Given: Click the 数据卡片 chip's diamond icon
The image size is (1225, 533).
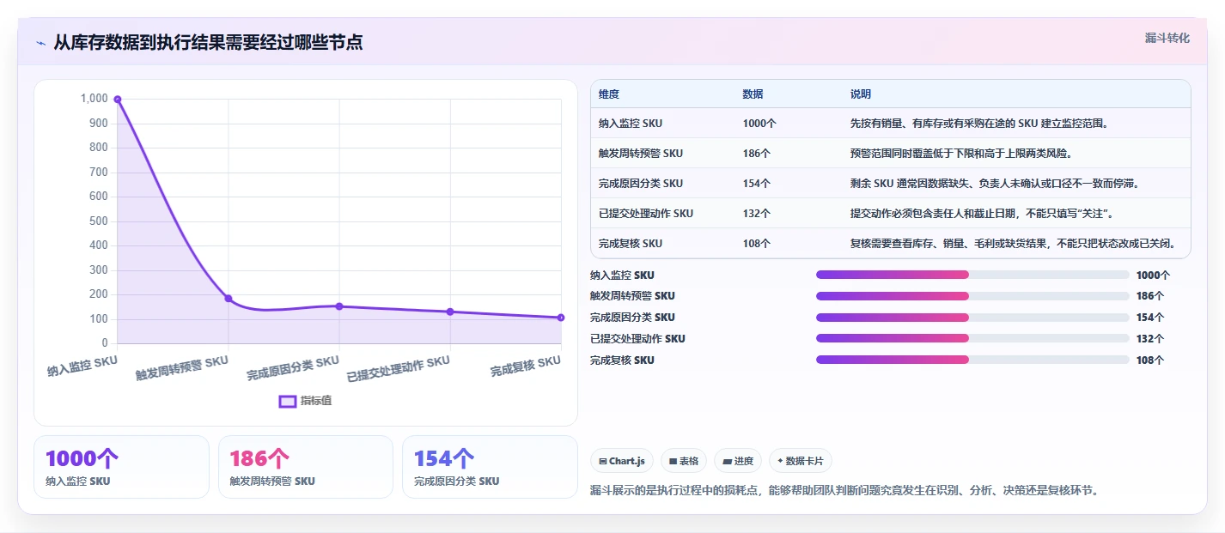Looking at the screenshot, I should point(780,461).
